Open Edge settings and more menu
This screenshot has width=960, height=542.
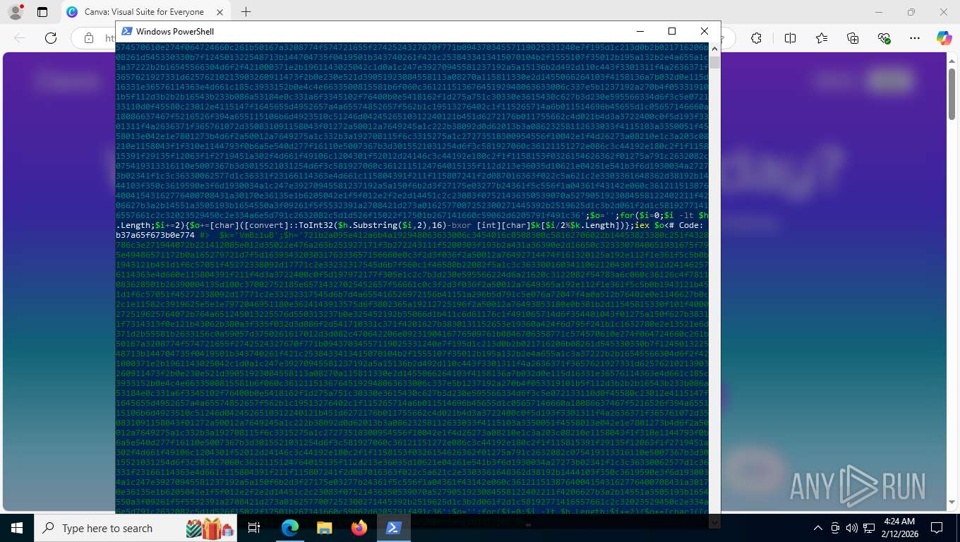coord(915,38)
